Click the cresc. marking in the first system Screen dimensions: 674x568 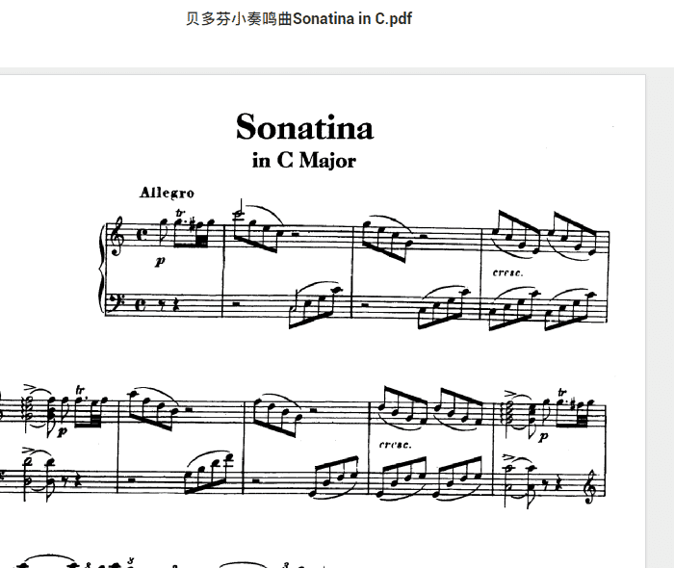[x=508, y=272]
